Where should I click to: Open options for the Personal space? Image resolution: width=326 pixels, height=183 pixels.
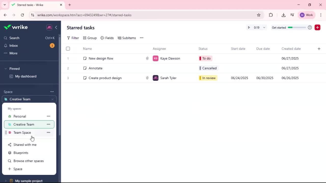tap(48, 116)
